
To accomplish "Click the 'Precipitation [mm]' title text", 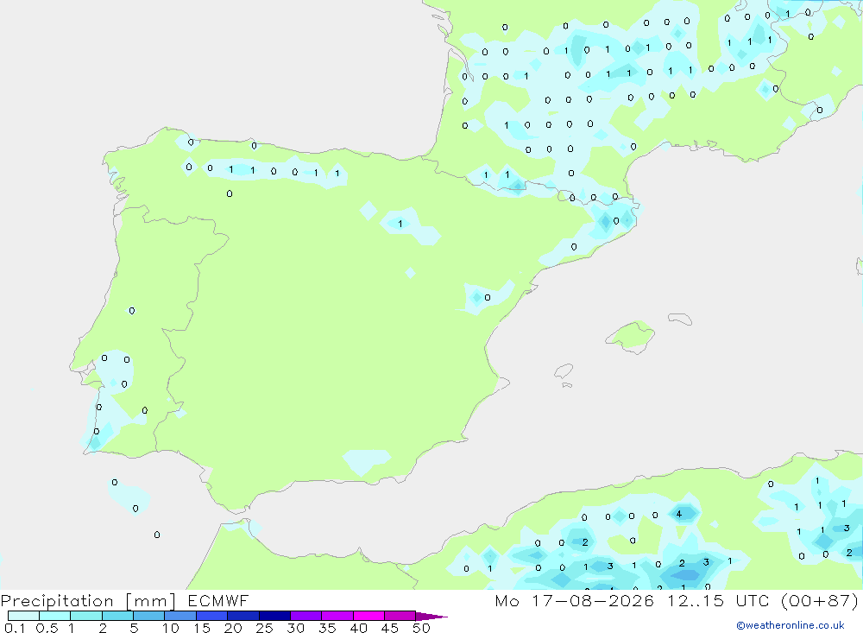I will tap(89, 601).
